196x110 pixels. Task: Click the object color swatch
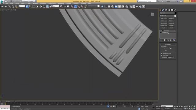tap(175, 13)
